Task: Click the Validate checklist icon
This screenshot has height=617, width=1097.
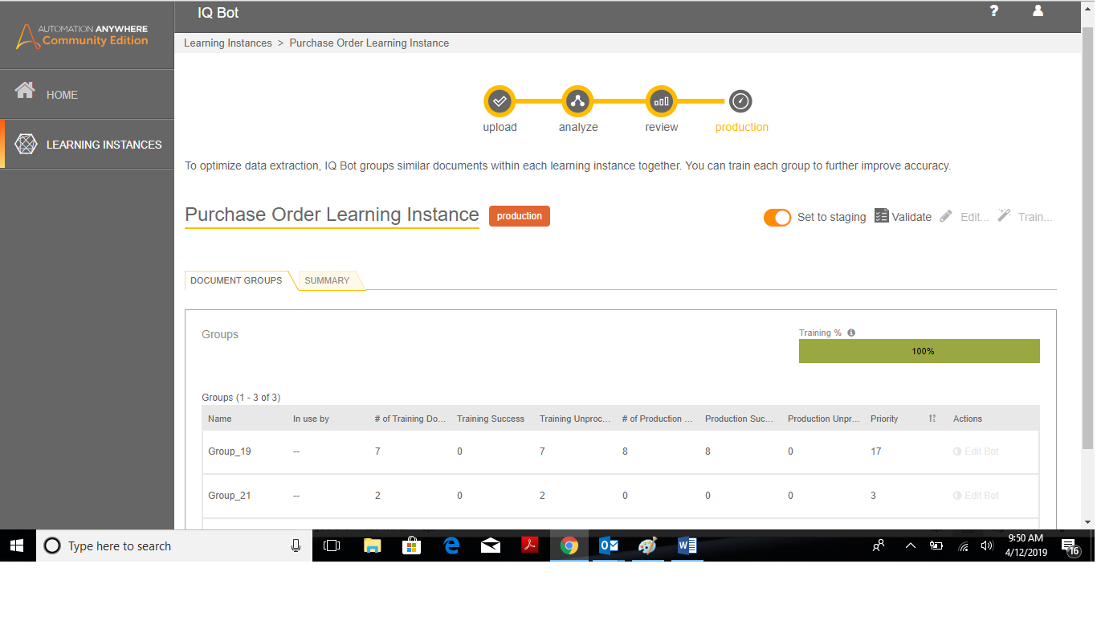Action: pos(881,216)
